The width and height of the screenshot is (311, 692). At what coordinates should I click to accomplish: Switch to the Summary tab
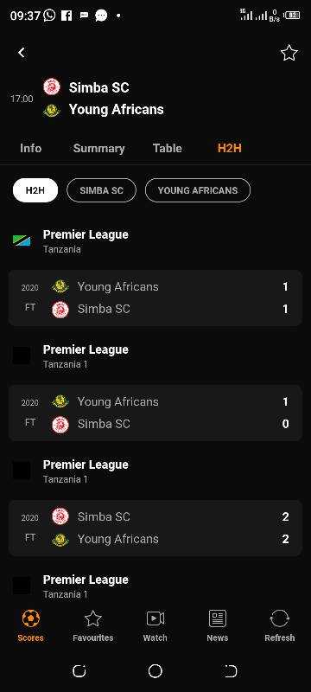pyautogui.click(x=99, y=148)
